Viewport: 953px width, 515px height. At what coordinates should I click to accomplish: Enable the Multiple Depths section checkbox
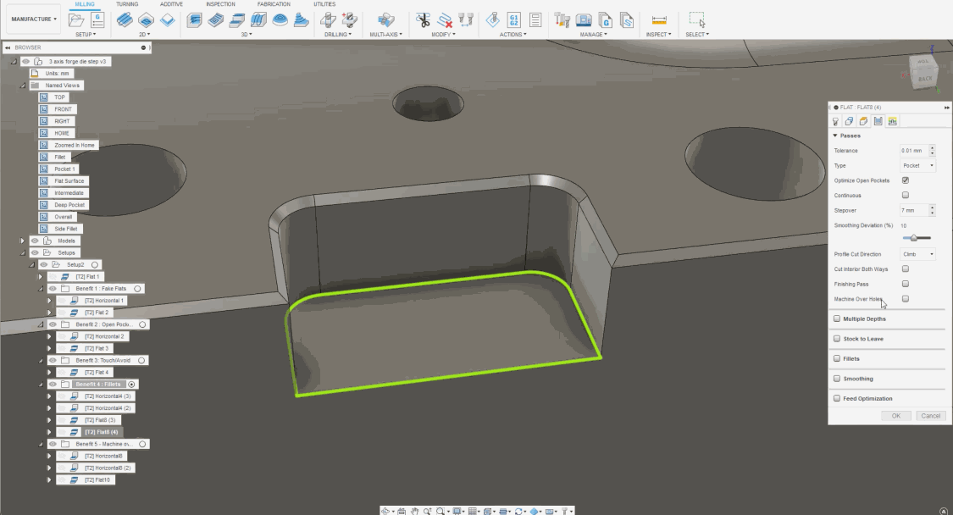coord(838,319)
